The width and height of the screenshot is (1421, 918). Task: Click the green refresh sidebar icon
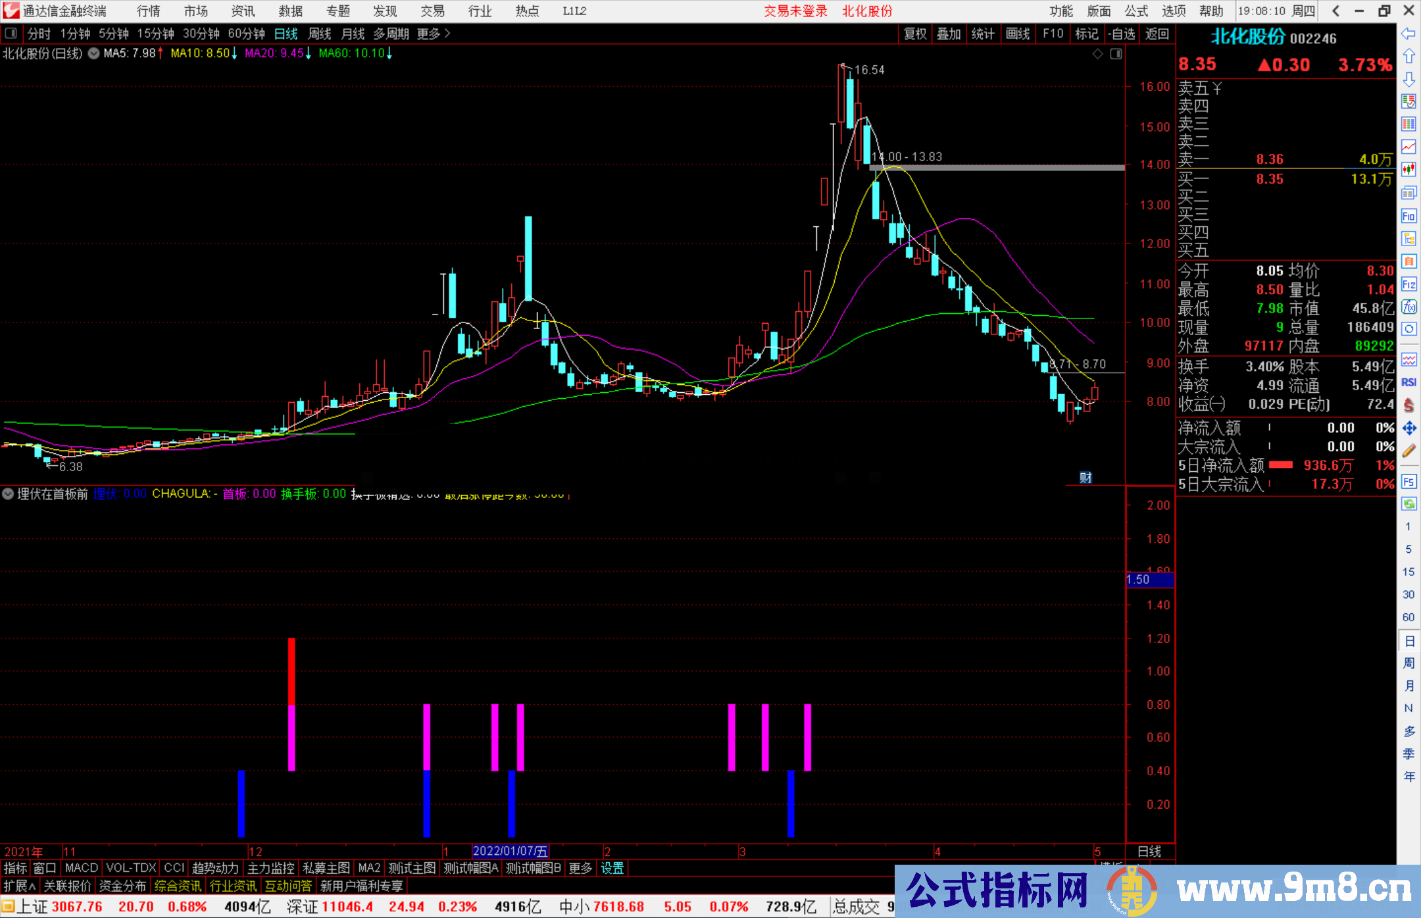coord(1409,504)
